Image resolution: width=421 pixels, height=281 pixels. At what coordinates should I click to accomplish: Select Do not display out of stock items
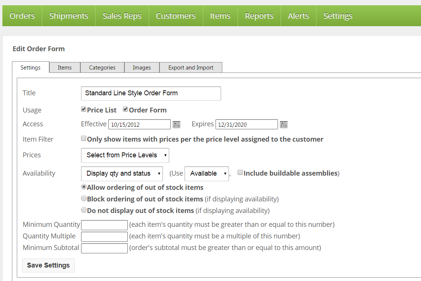[x=84, y=210]
